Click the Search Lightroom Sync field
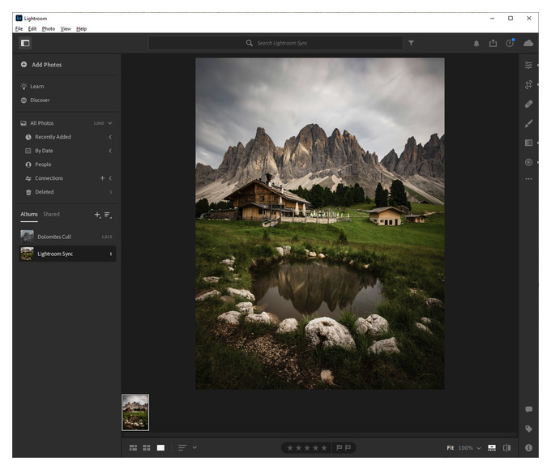Image resolution: width=551 pixels, height=470 pixels. [x=276, y=43]
